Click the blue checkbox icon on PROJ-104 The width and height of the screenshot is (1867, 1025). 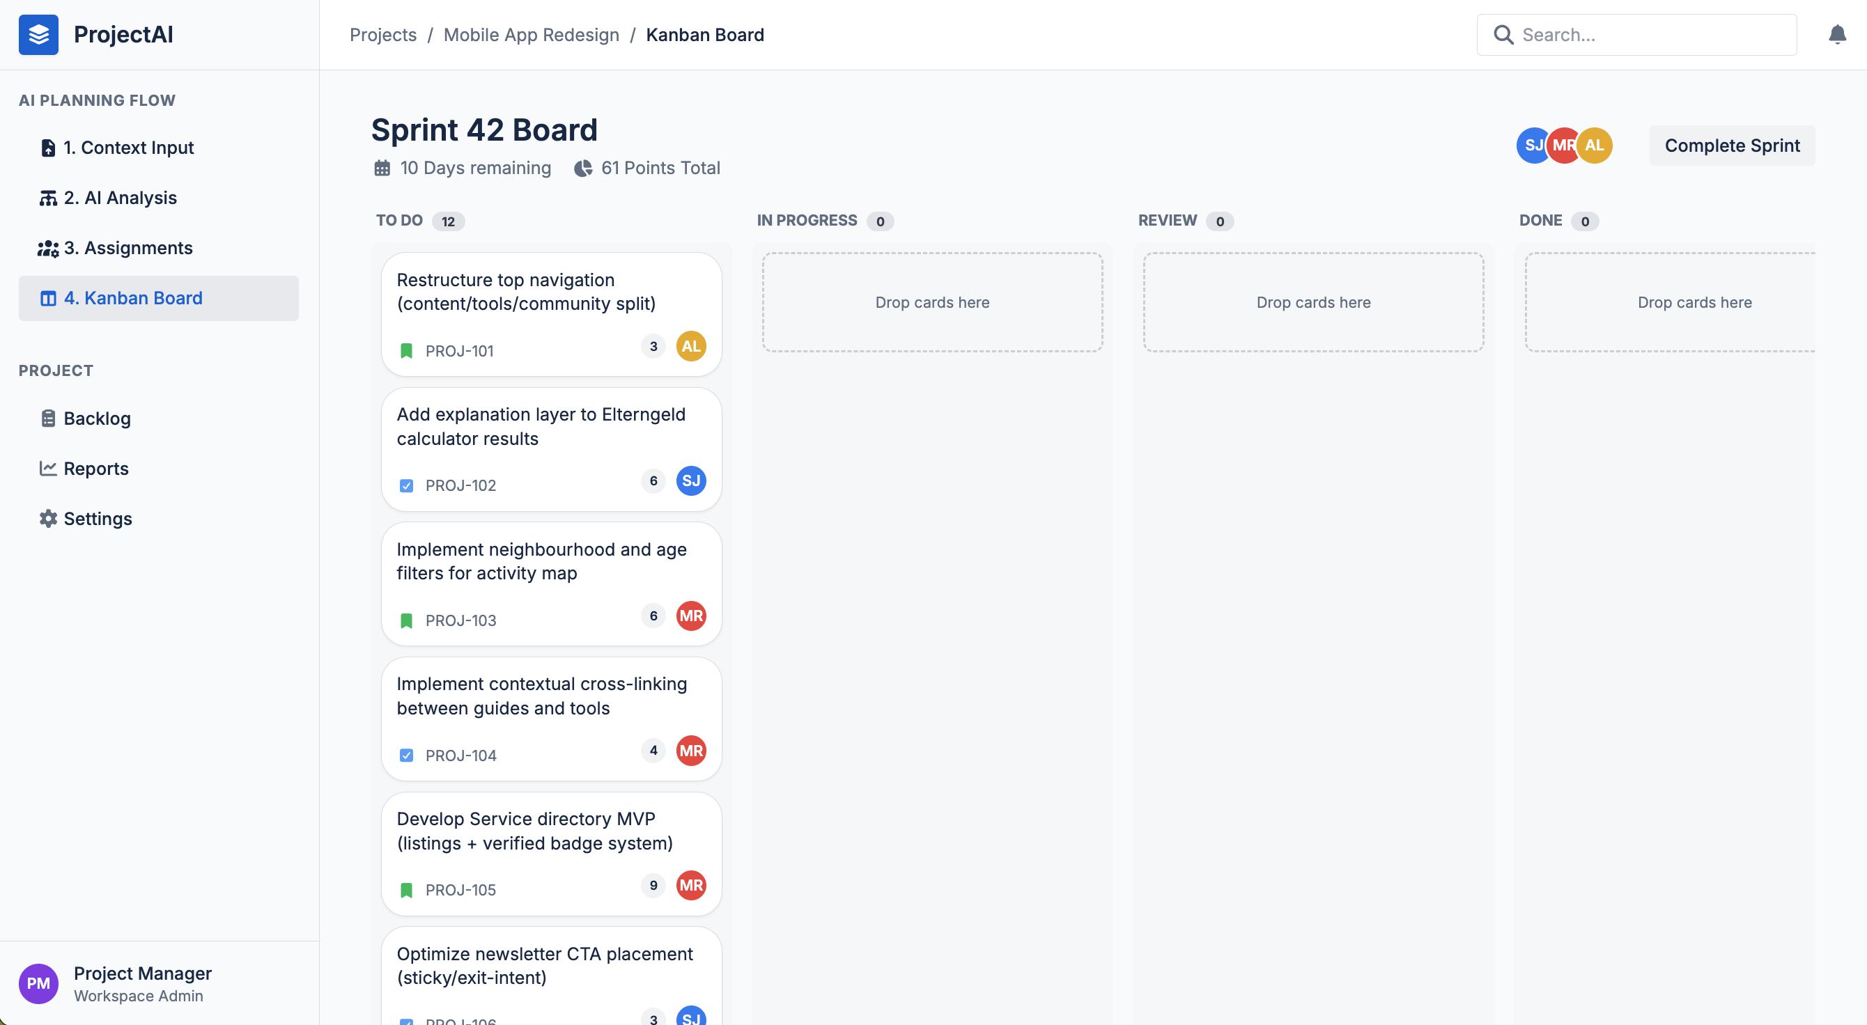(407, 756)
